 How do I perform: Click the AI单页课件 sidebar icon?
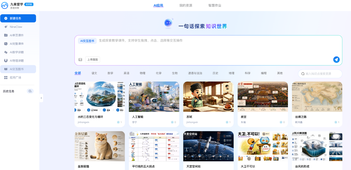pos(6,35)
